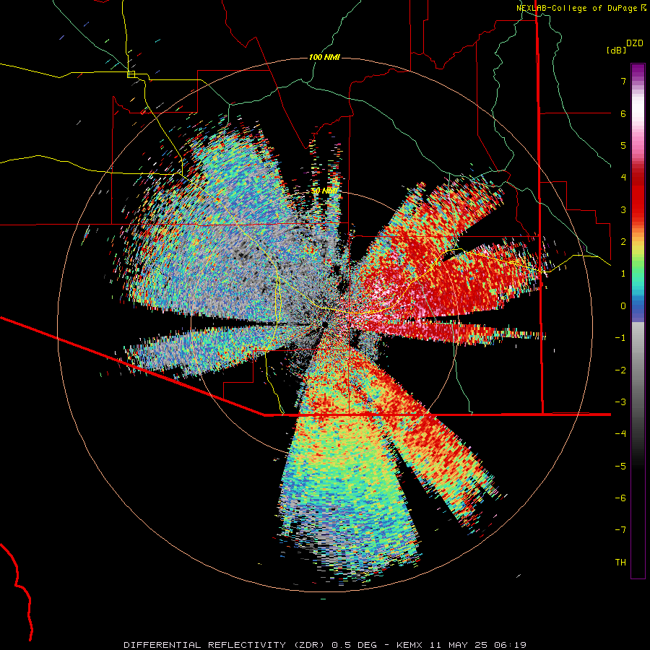Click the 0 value on color scale
The width and height of the screenshot is (650, 650).
pyautogui.click(x=623, y=306)
